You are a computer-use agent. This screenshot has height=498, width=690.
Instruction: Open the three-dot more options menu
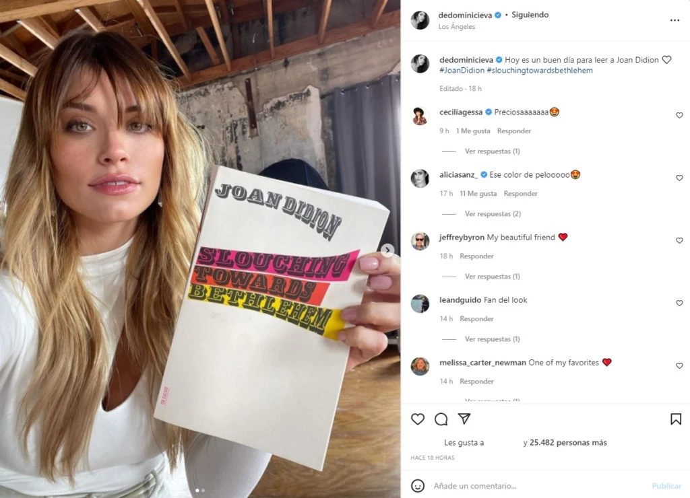pyautogui.click(x=675, y=20)
